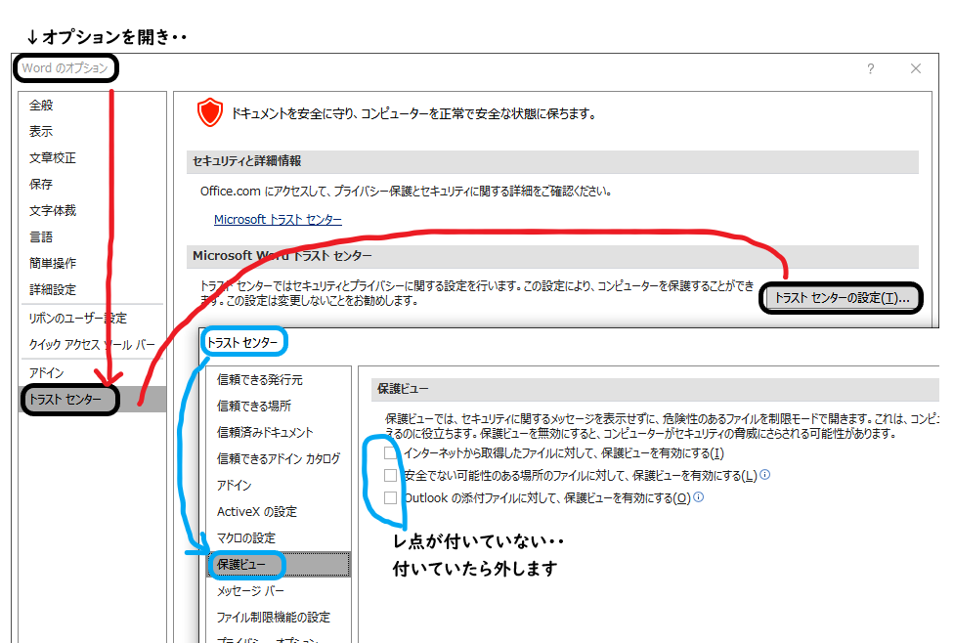Select アドイン in Trust Center list
The width and height of the screenshot is (954, 643).
point(235,486)
